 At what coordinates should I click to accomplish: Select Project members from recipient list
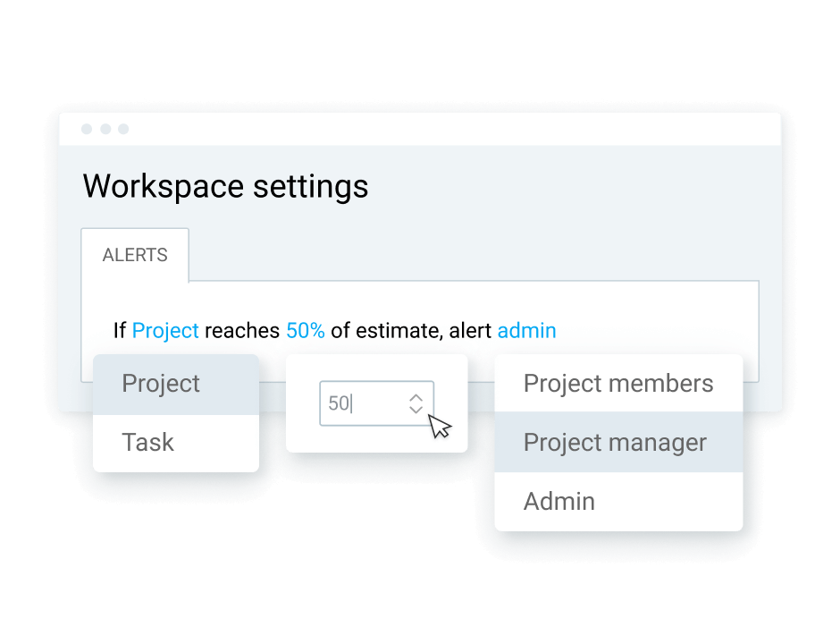[x=618, y=384]
